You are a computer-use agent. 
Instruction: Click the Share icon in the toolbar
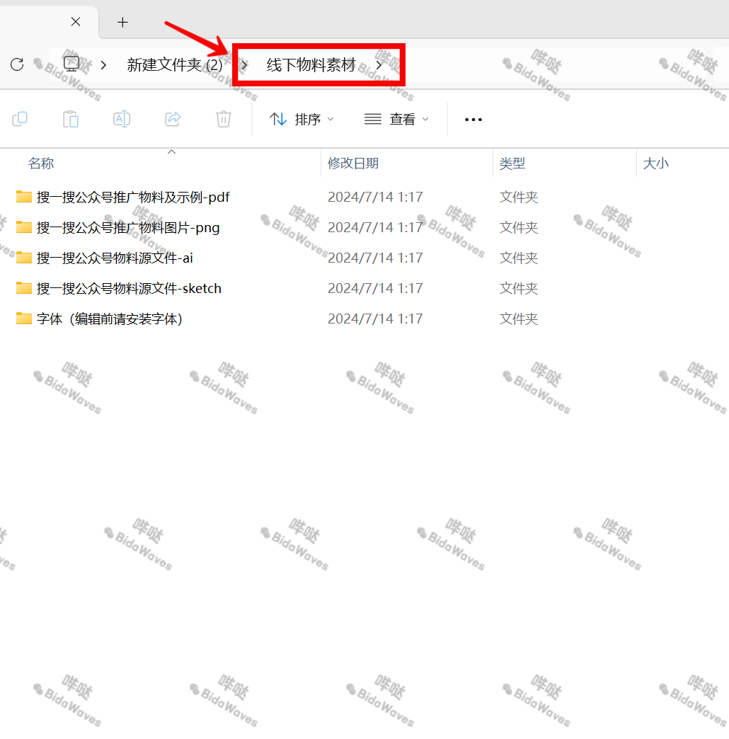coord(173,119)
